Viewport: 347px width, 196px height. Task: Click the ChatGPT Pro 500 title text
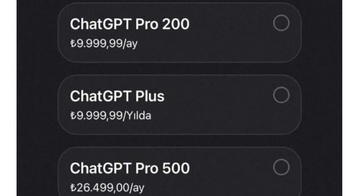click(129, 168)
